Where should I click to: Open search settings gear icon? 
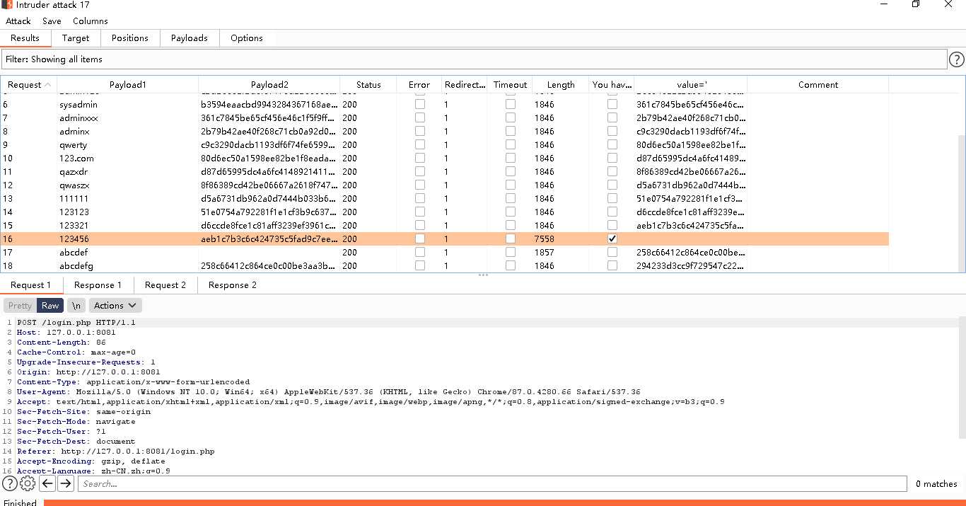28,483
